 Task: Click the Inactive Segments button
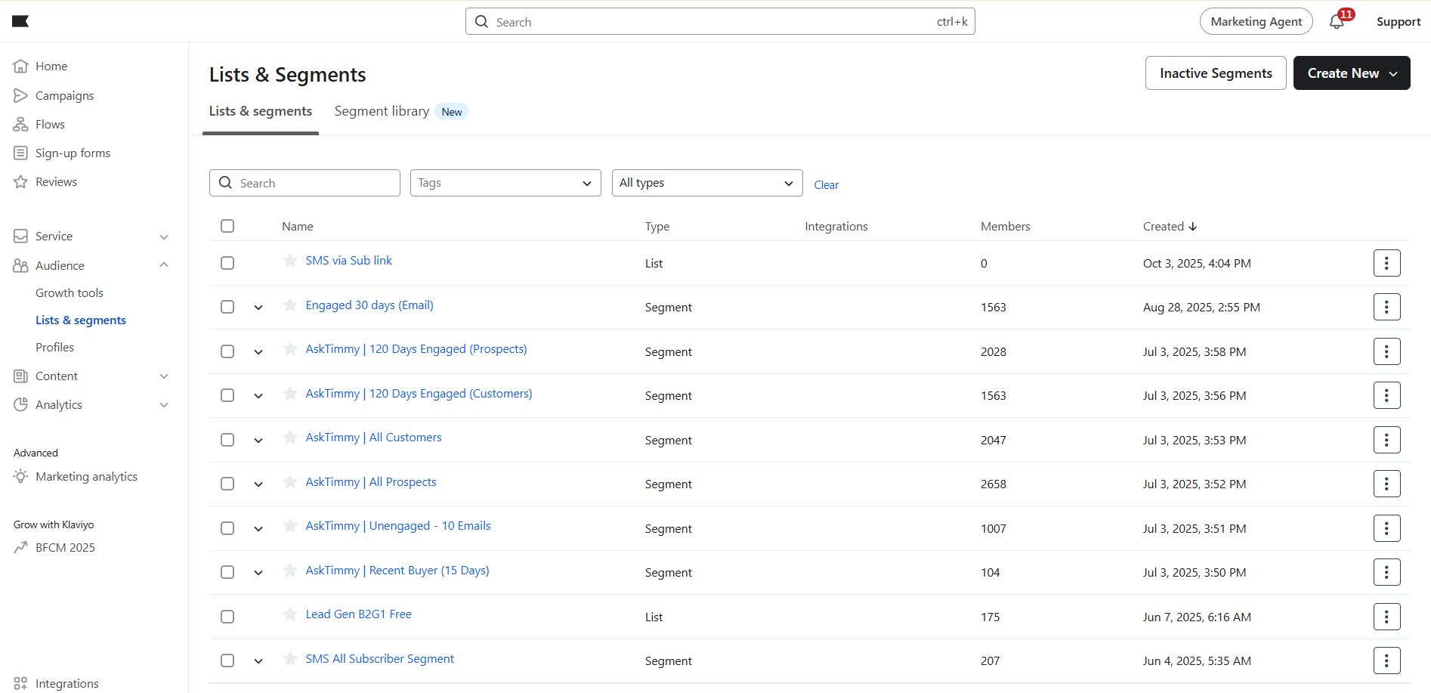point(1216,73)
